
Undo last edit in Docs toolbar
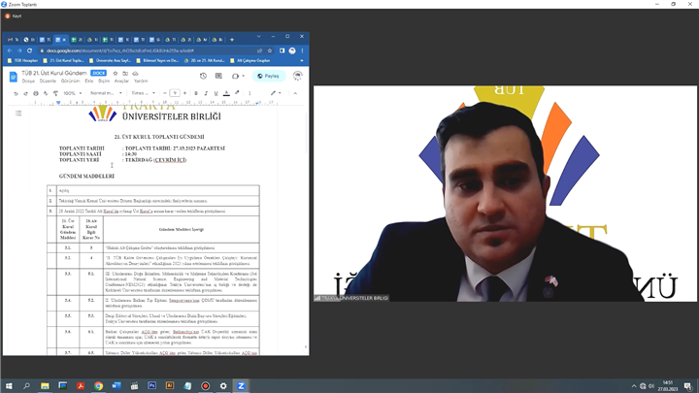point(17,93)
